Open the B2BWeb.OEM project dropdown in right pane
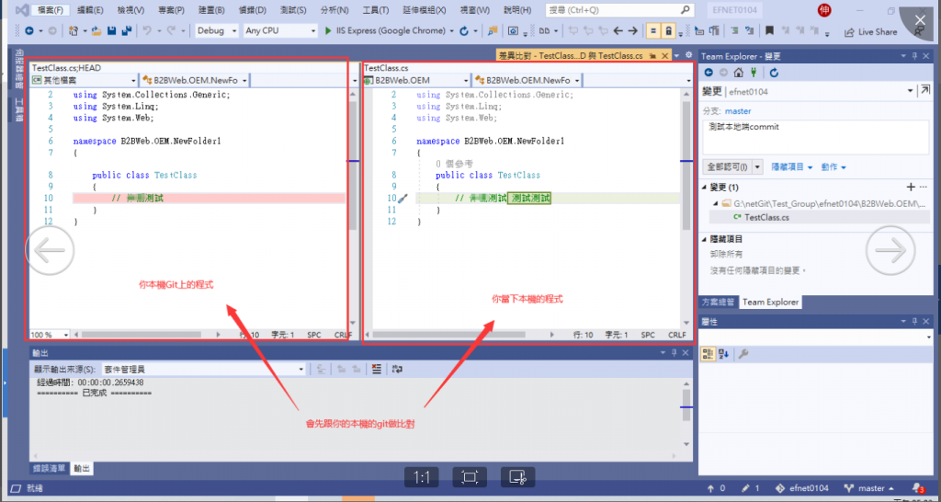The image size is (941, 502). tap(416, 80)
